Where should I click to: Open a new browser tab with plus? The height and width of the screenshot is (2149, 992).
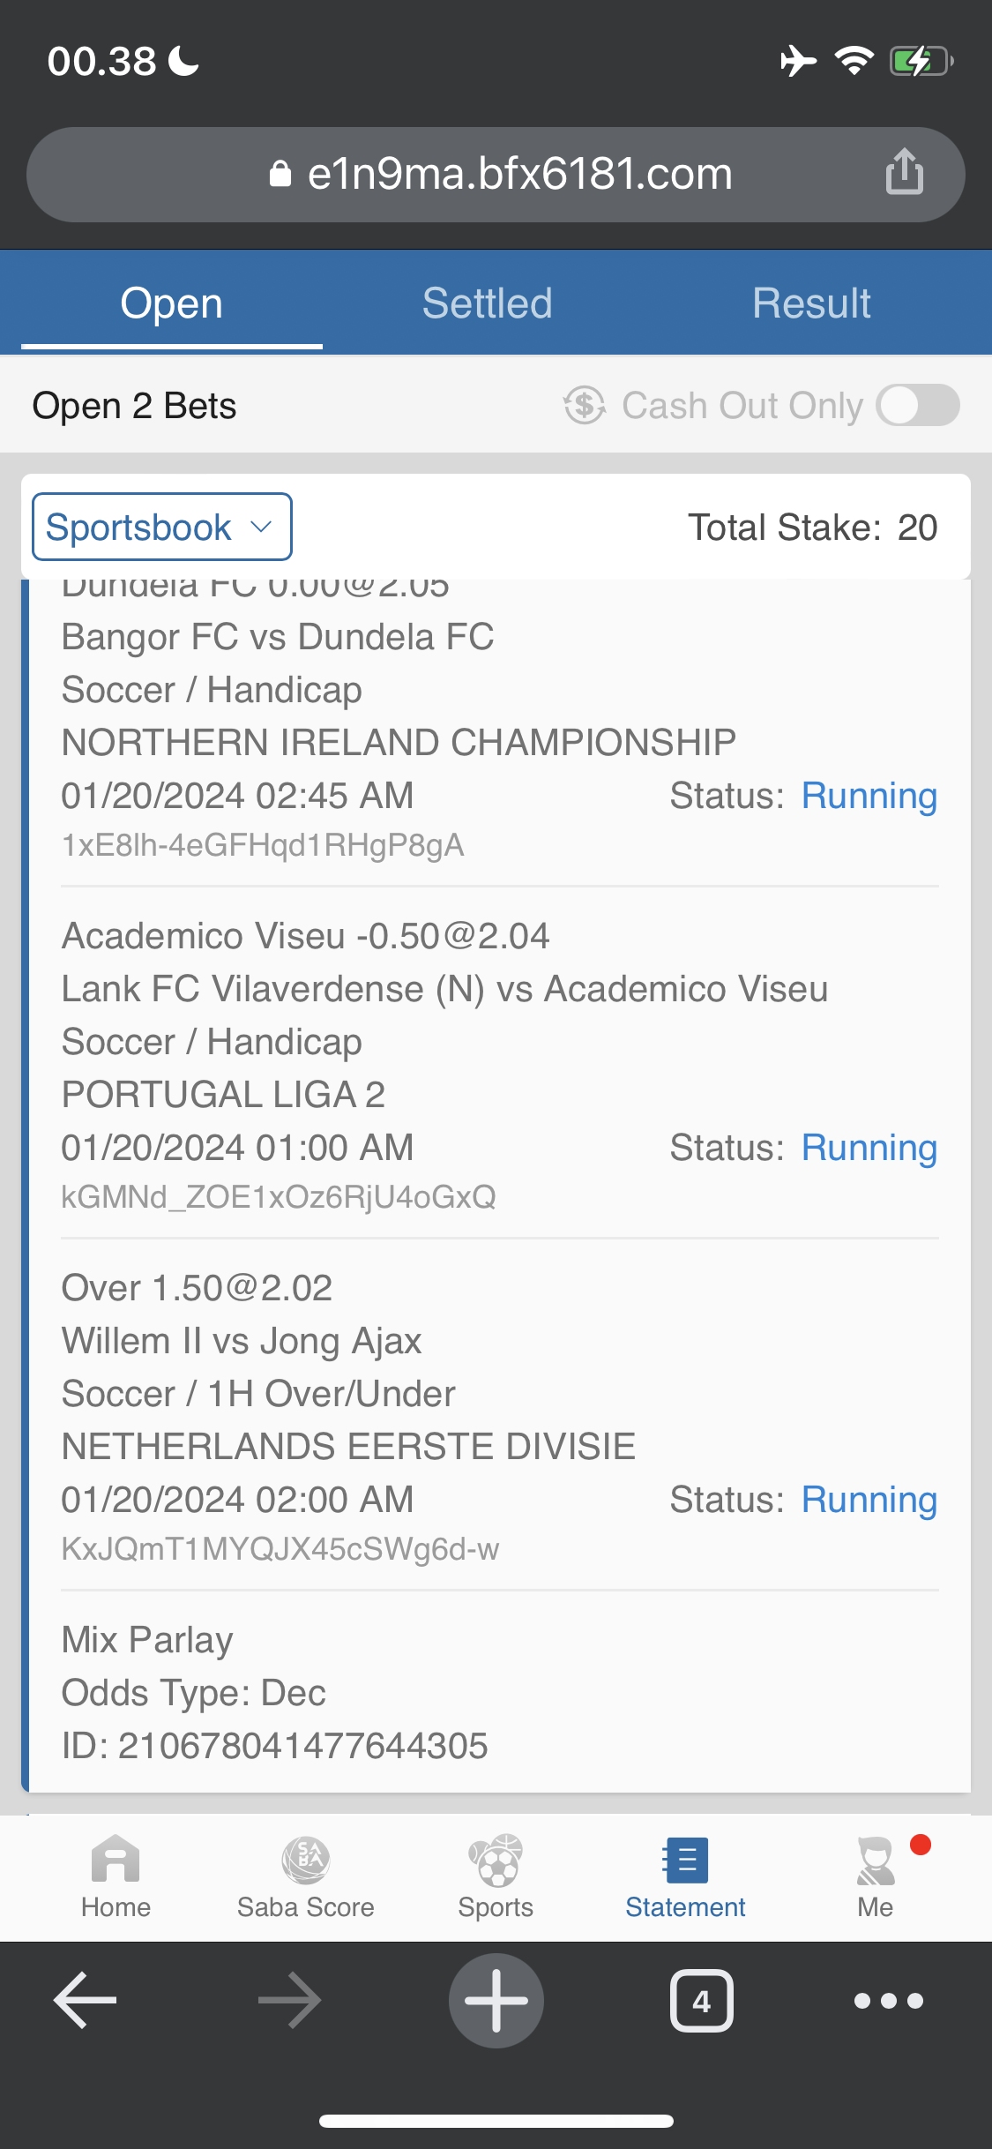pyautogui.click(x=496, y=2001)
